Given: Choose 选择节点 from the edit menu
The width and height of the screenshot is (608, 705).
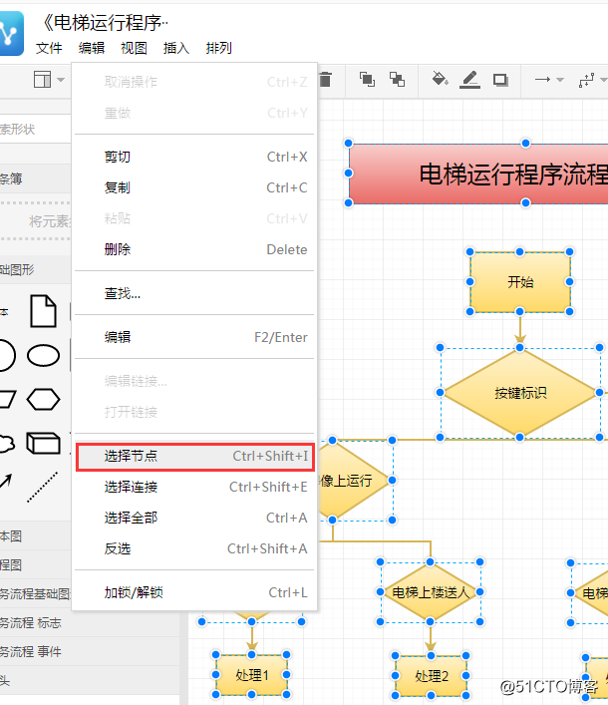Looking at the screenshot, I should coord(194,457).
